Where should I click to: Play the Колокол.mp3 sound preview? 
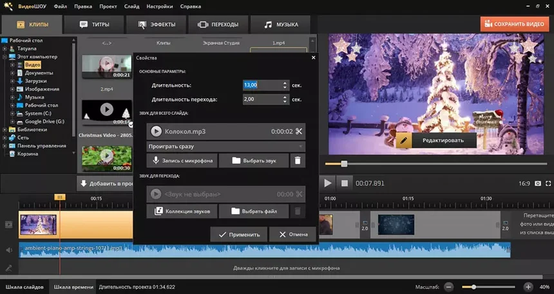[x=156, y=131]
